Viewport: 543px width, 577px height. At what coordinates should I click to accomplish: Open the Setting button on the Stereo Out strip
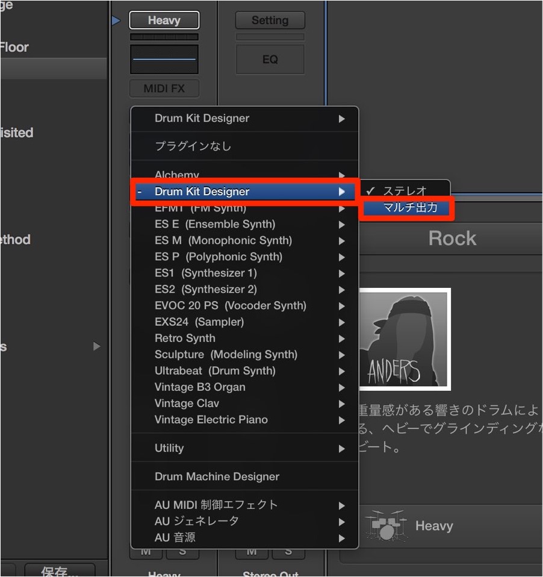tap(270, 20)
